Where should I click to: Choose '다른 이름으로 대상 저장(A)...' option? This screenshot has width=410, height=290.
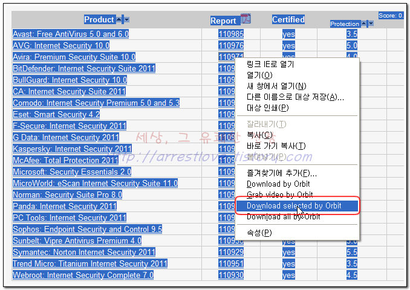(297, 97)
